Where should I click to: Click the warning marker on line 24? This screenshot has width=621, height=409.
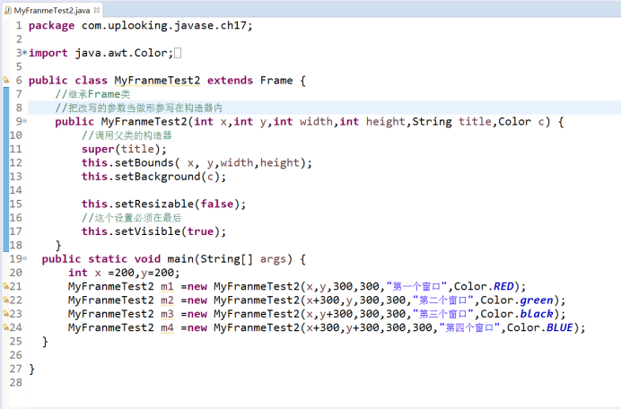click(x=6, y=327)
